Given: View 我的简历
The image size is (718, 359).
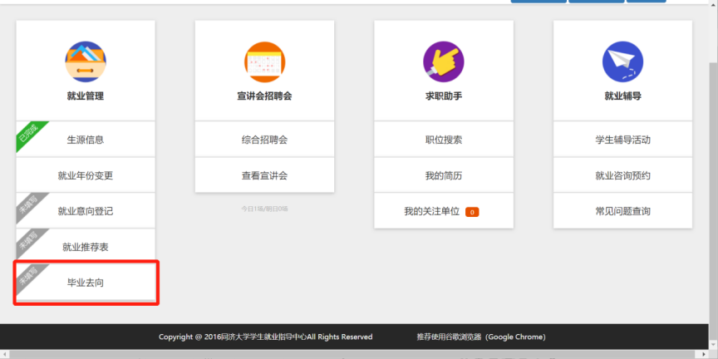Looking at the screenshot, I should 444,175.
